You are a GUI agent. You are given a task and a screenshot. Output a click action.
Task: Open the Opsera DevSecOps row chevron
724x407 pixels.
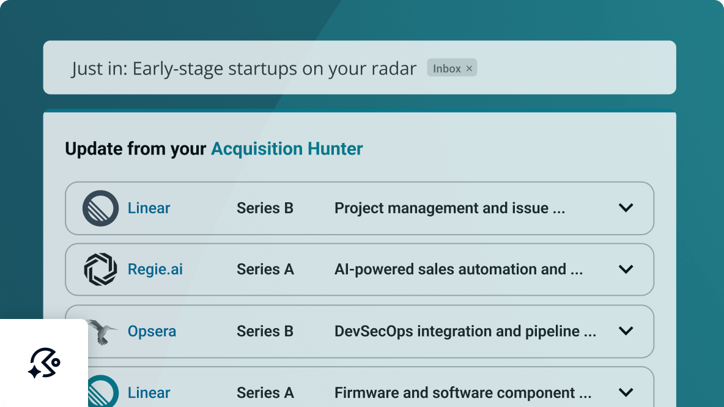click(x=626, y=331)
